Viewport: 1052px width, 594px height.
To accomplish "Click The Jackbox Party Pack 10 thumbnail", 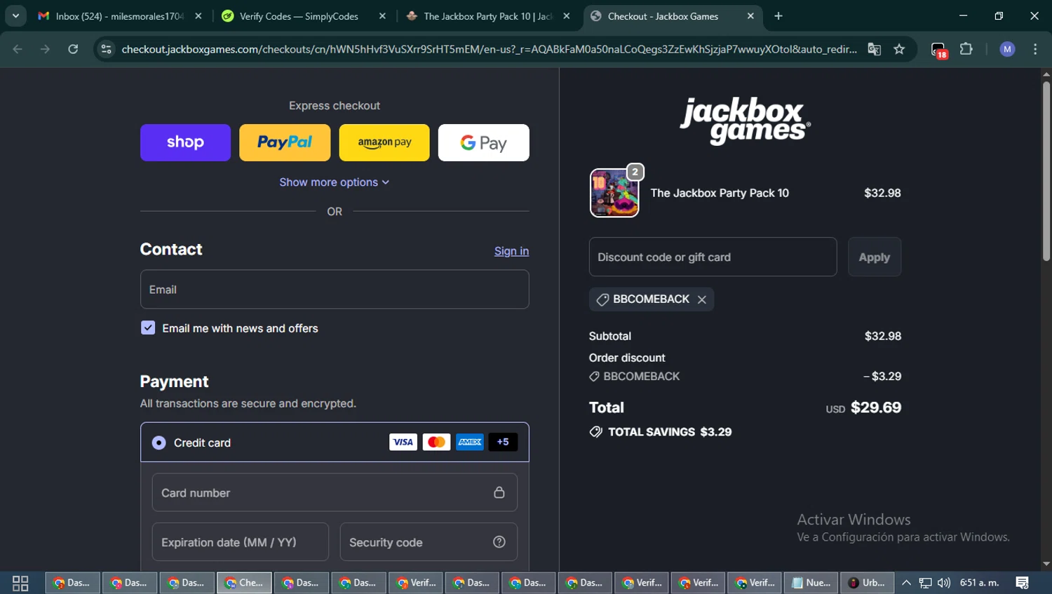I will click(614, 193).
